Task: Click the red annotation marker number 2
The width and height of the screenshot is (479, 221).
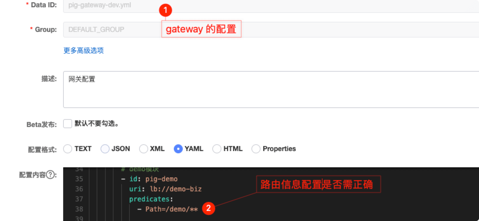Action: click(208, 208)
